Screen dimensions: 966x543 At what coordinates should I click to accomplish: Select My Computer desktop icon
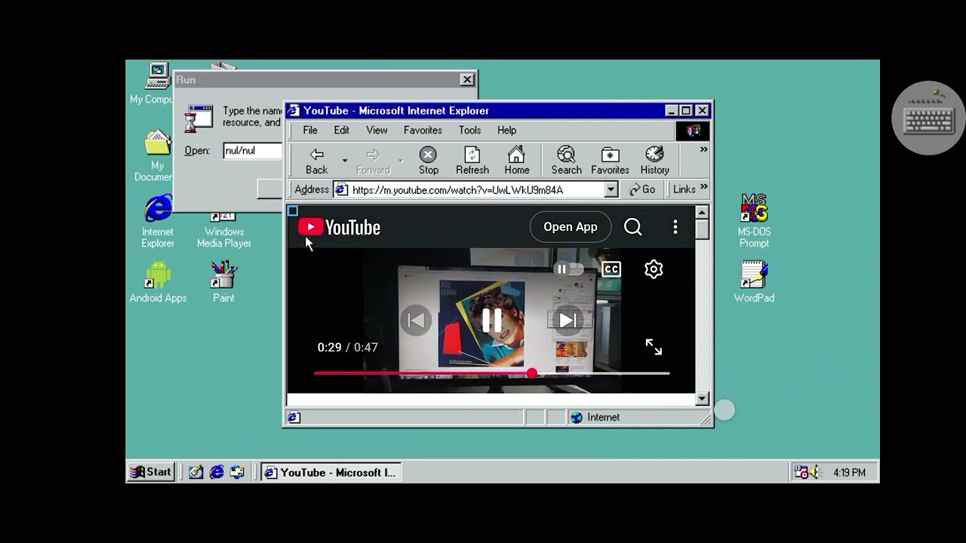coord(152,83)
